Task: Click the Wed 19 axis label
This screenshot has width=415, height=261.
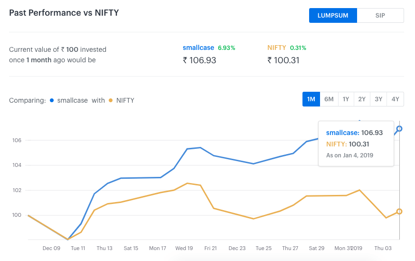Action: click(x=184, y=248)
